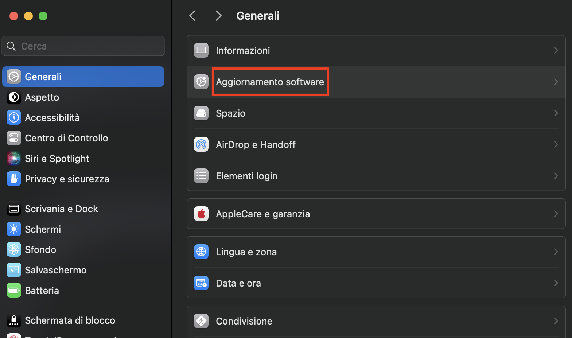Click the green zoom window button
Image resolution: width=572 pixels, height=338 pixels.
click(43, 16)
